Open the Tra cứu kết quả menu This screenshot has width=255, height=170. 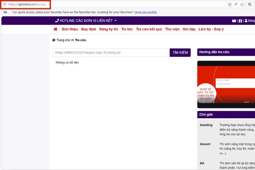pyautogui.click(x=149, y=29)
